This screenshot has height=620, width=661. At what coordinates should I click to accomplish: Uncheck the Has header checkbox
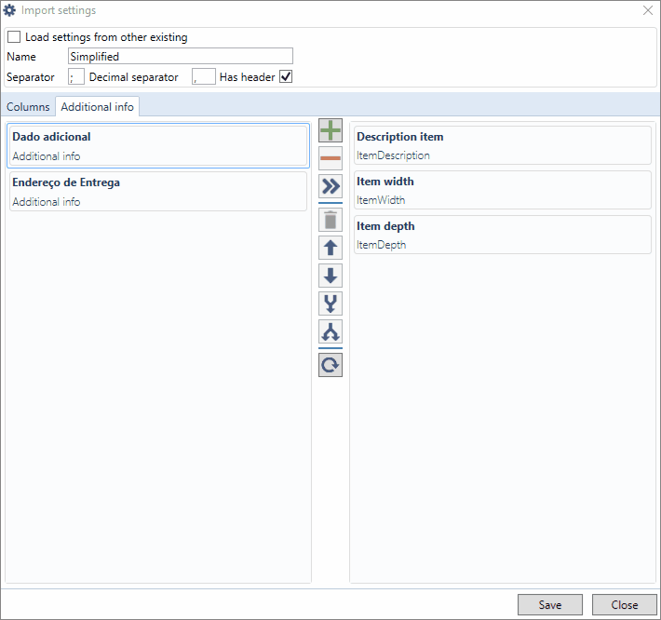286,76
